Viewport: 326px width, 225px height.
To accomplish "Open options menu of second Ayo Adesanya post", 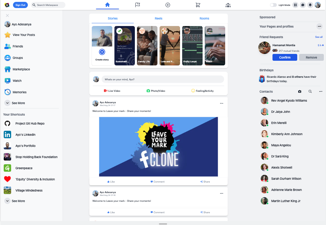I will coord(221,193).
